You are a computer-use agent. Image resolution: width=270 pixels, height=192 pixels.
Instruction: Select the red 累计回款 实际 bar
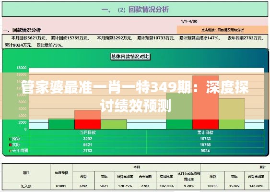[205, 102]
